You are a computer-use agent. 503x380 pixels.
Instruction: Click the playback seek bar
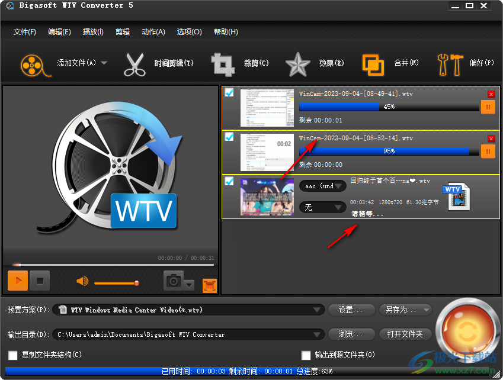[x=113, y=265]
